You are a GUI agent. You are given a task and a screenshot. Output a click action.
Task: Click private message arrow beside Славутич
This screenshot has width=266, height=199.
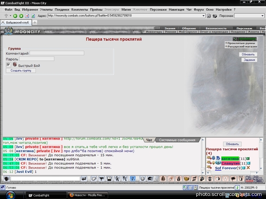[x=209, y=163]
